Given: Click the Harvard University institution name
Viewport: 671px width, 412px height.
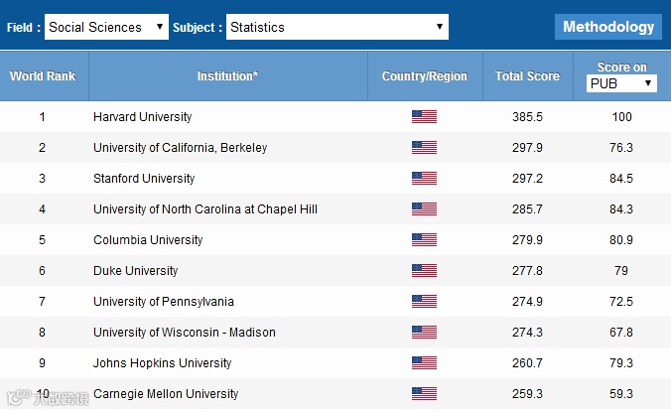Looking at the screenshot, I should point(142,117).
